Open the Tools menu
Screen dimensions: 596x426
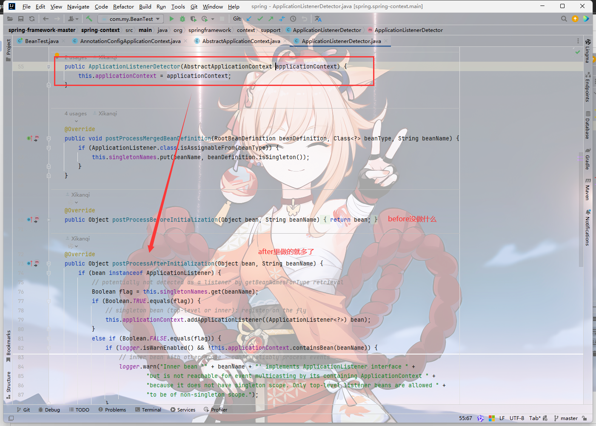tap(178, 6)
